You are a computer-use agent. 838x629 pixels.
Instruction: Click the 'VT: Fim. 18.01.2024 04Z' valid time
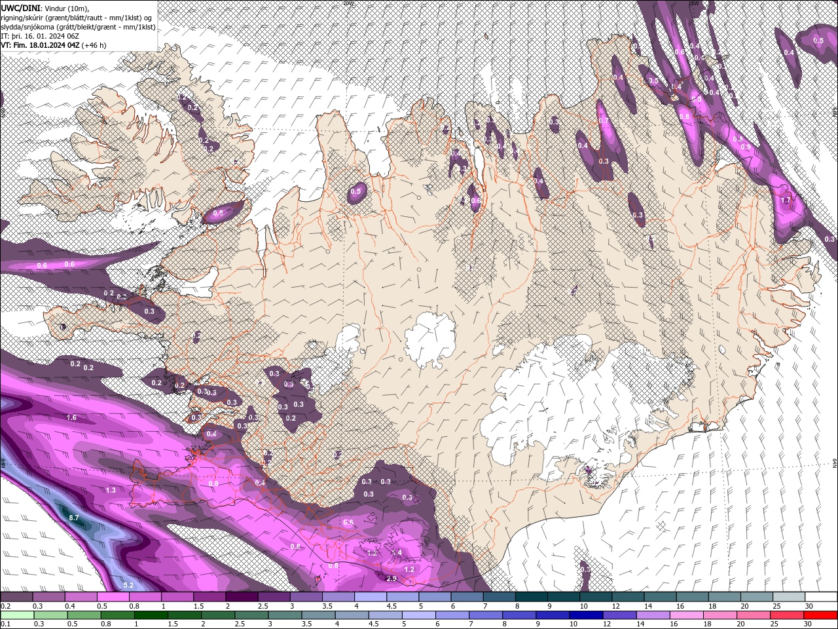tap(41, 45)
